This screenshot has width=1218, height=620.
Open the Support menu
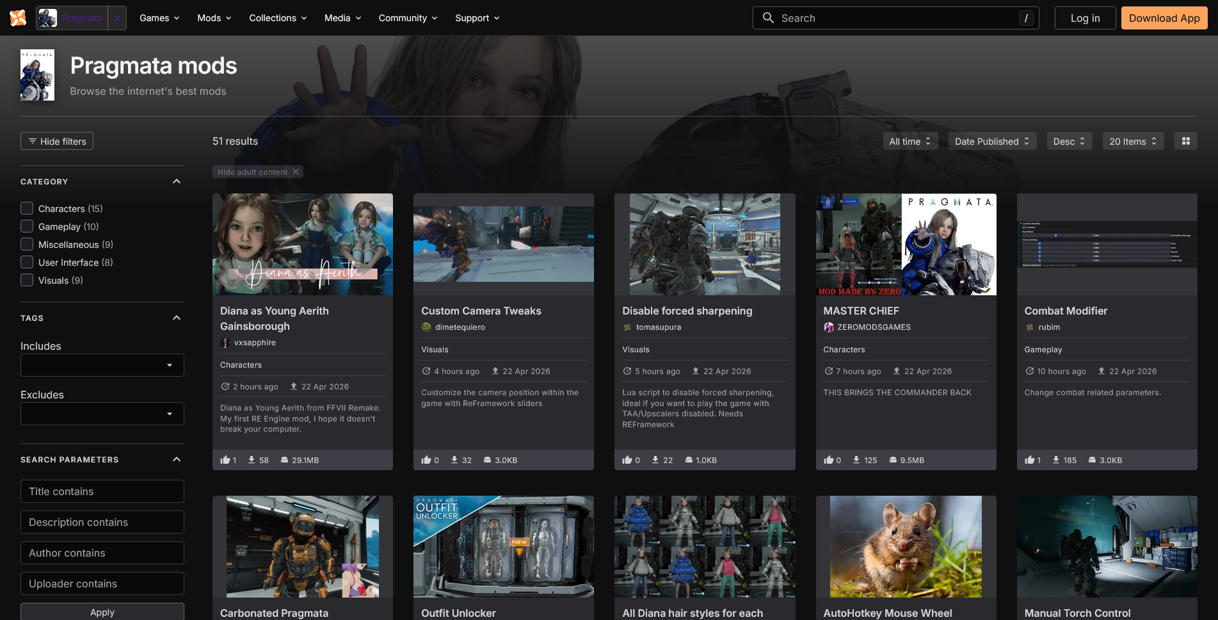[477, 18]
